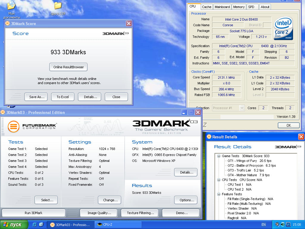Image resolution: width=305 pixels, height=229 pixels.
Task: Click the taskbar clock 15:08
Action: tap(297, 225)
